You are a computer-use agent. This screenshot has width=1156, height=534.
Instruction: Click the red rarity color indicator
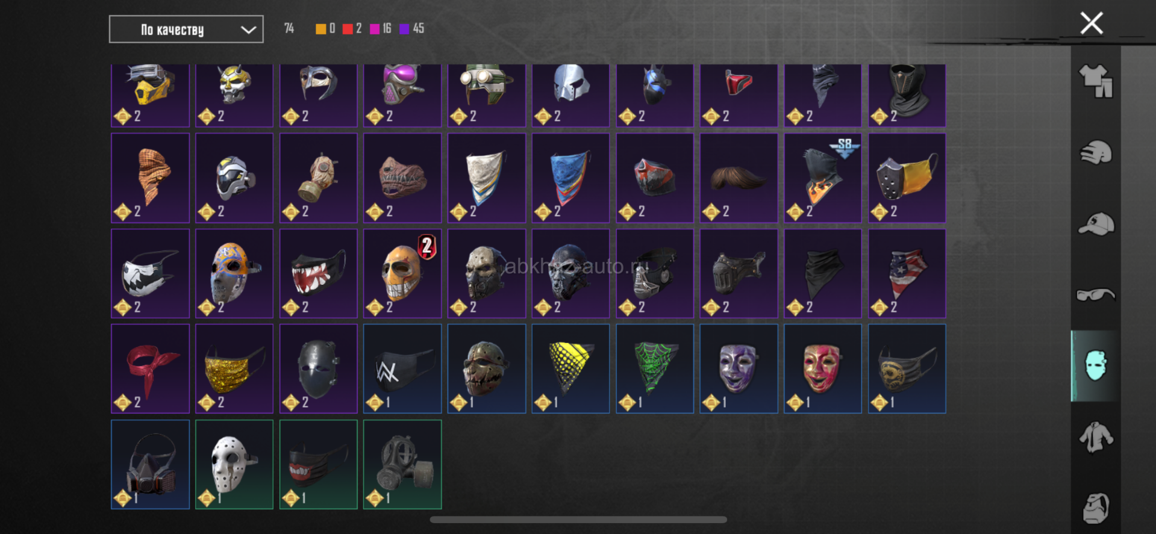(x=348, y=29)
